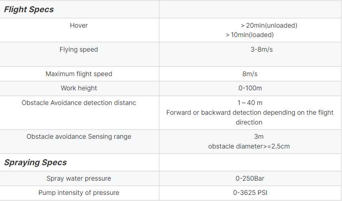
Task: Click the 8m/s maximum speed value
Action: [250, 74]
